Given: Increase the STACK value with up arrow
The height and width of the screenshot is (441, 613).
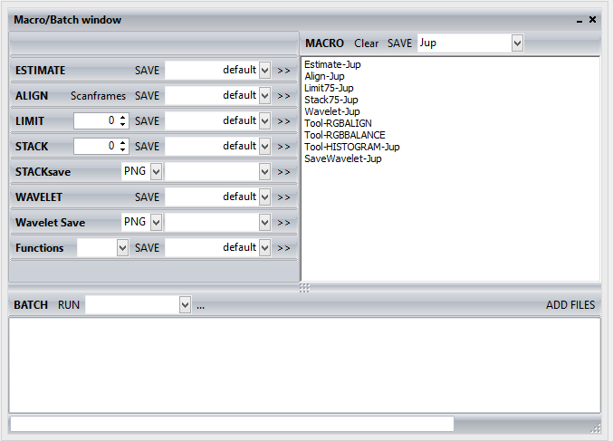Looking at the screenshot, I should pos(123,142).
